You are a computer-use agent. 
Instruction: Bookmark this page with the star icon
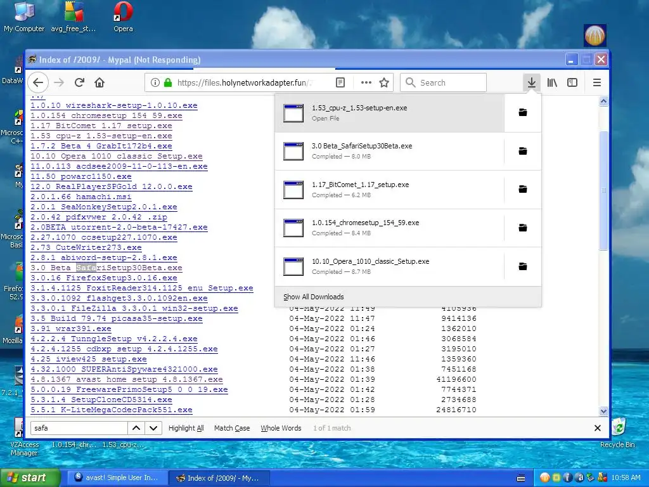384,82
